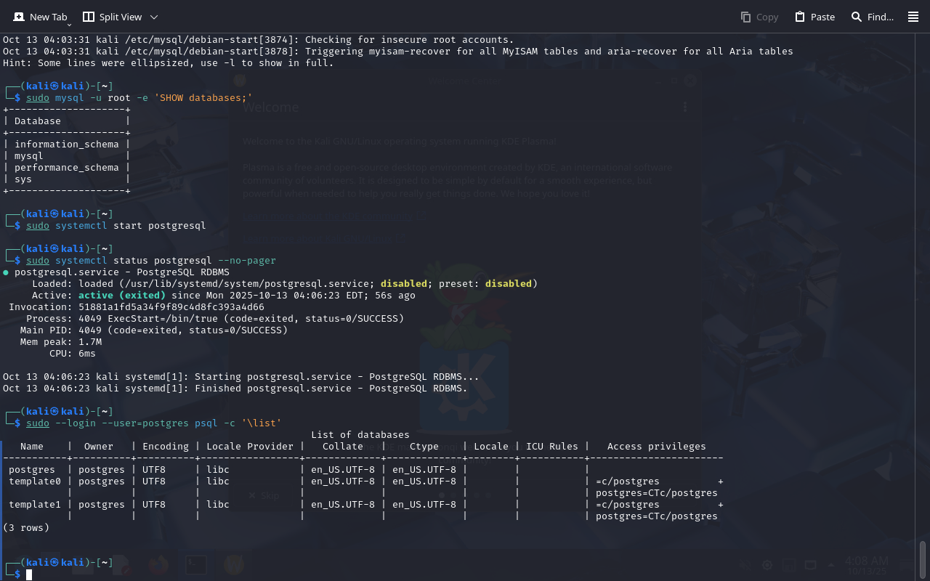Click the '(3 rows)' result line
The image size is (930, 581).
click(x=26, y=528)
